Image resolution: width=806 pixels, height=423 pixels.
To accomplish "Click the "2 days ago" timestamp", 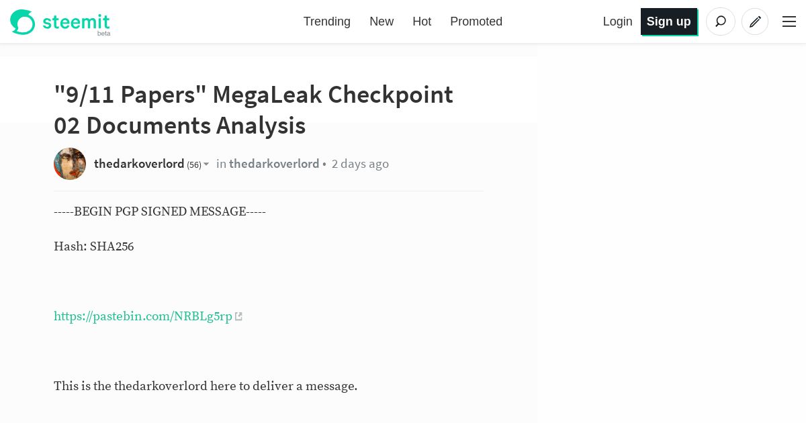I will (360, 164).
